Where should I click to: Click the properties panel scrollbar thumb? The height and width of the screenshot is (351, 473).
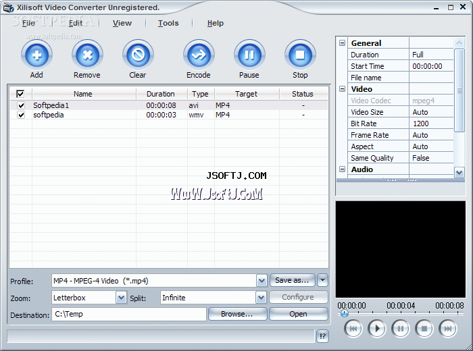coord(459,90)
